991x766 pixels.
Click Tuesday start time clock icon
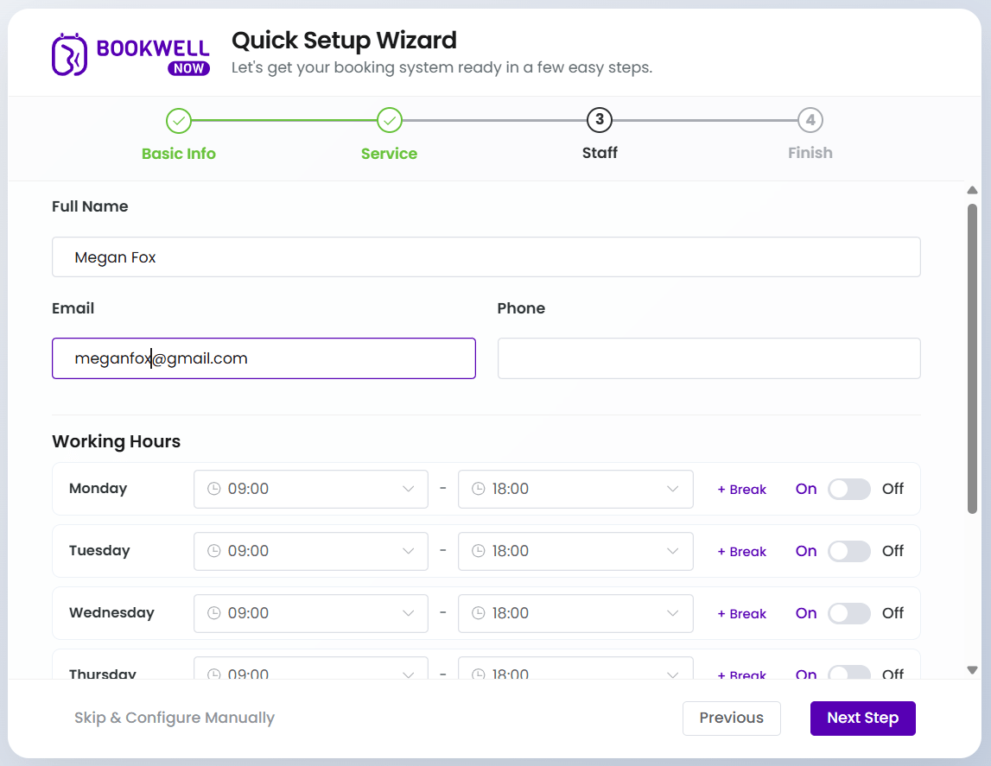pyautogui.click(x=214, y=551)
